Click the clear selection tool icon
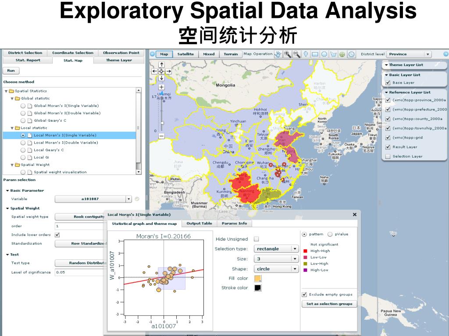 point(352,54)
